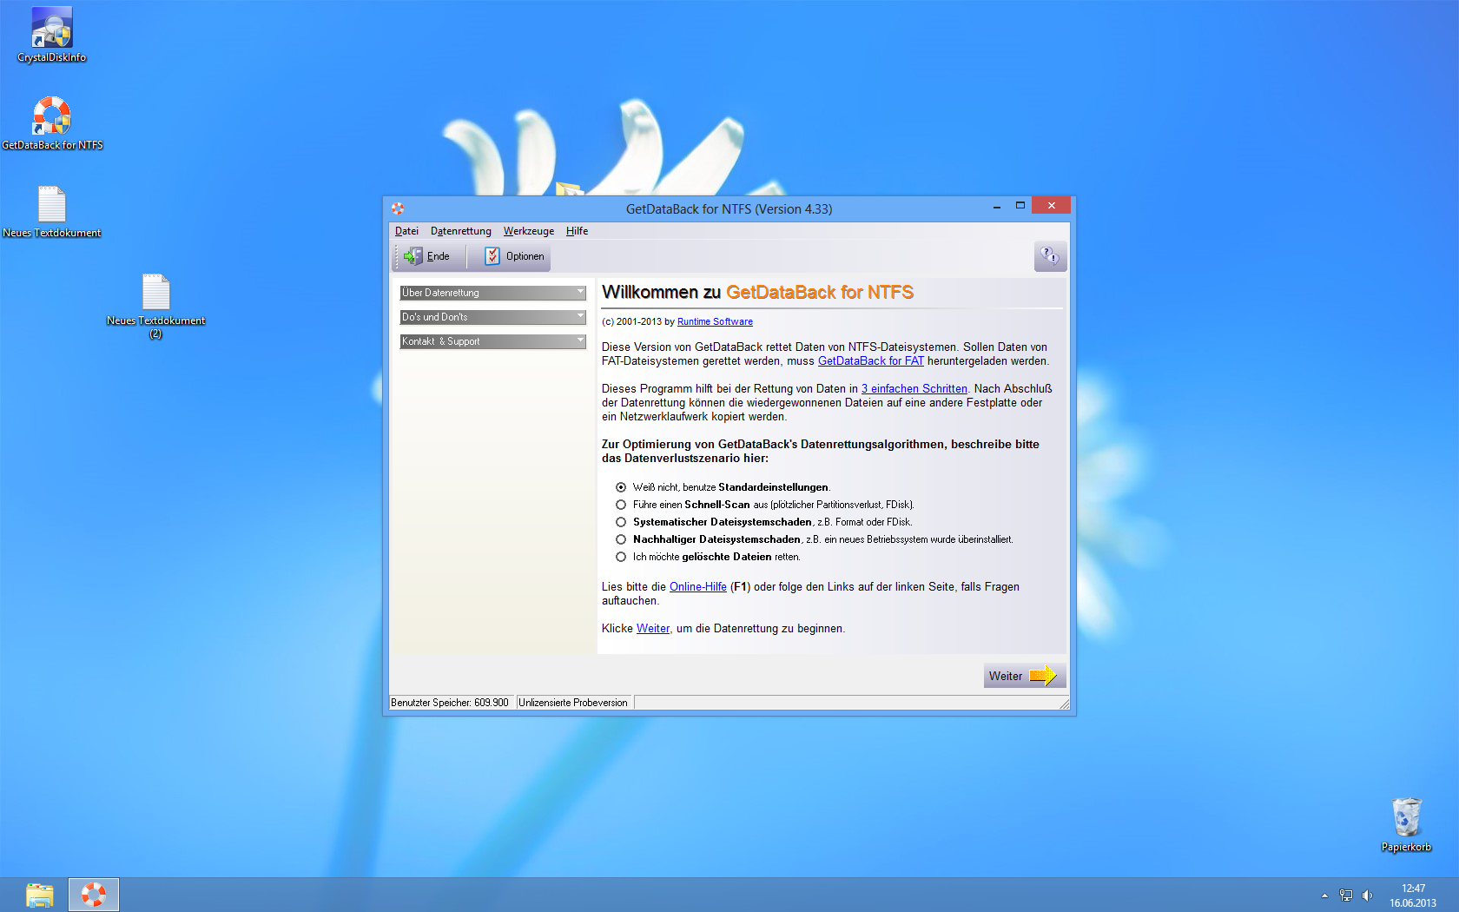The height and width of the screenshot is (912, 1459).
Task: Click the GetDataBack title bar lifebuoy icon
Action: pos(398,208)
